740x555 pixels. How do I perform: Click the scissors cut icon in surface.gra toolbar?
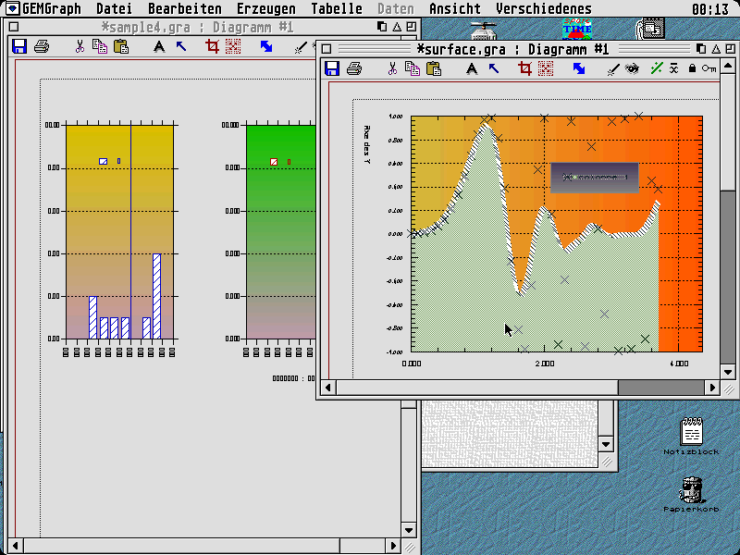click(x=392, y=68)
